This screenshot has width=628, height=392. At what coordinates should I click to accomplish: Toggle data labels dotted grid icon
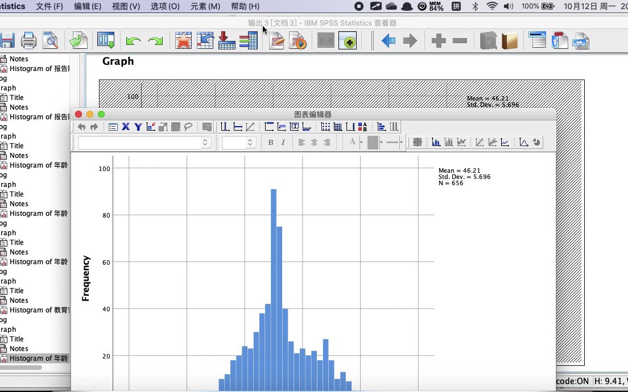325,127
